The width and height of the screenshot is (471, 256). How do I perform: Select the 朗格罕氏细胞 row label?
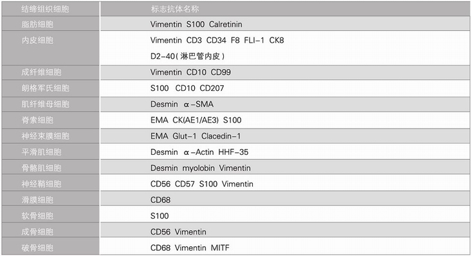(50, 88)
